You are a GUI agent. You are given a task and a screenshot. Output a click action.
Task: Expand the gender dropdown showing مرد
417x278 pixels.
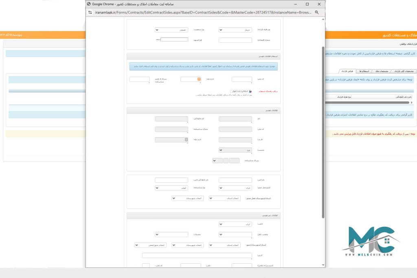[235, 150]
